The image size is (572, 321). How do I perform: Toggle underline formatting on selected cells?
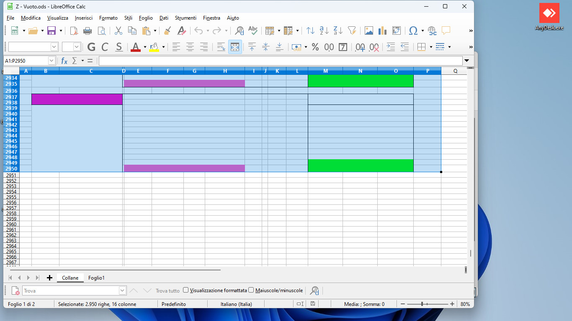click(119, 47)
